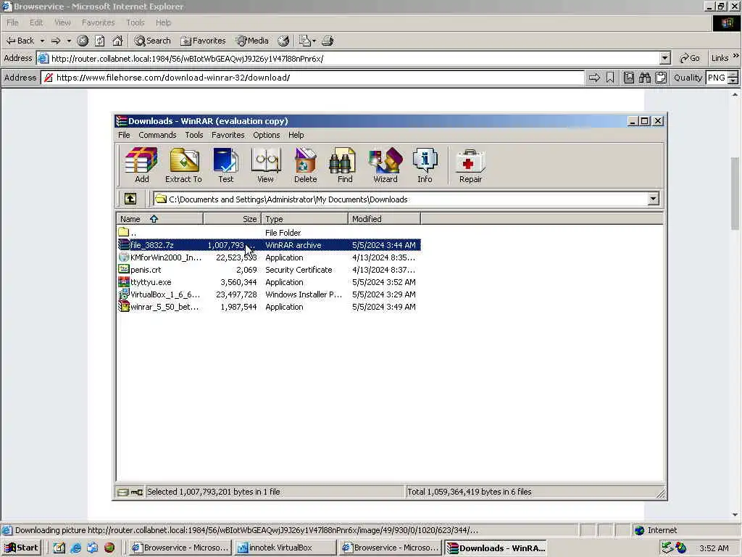The height and width of the screenshot is (557, 742).
Task: Click the Test archive toolbar icon
Action: pyautogui.click(x=226, y=165)
